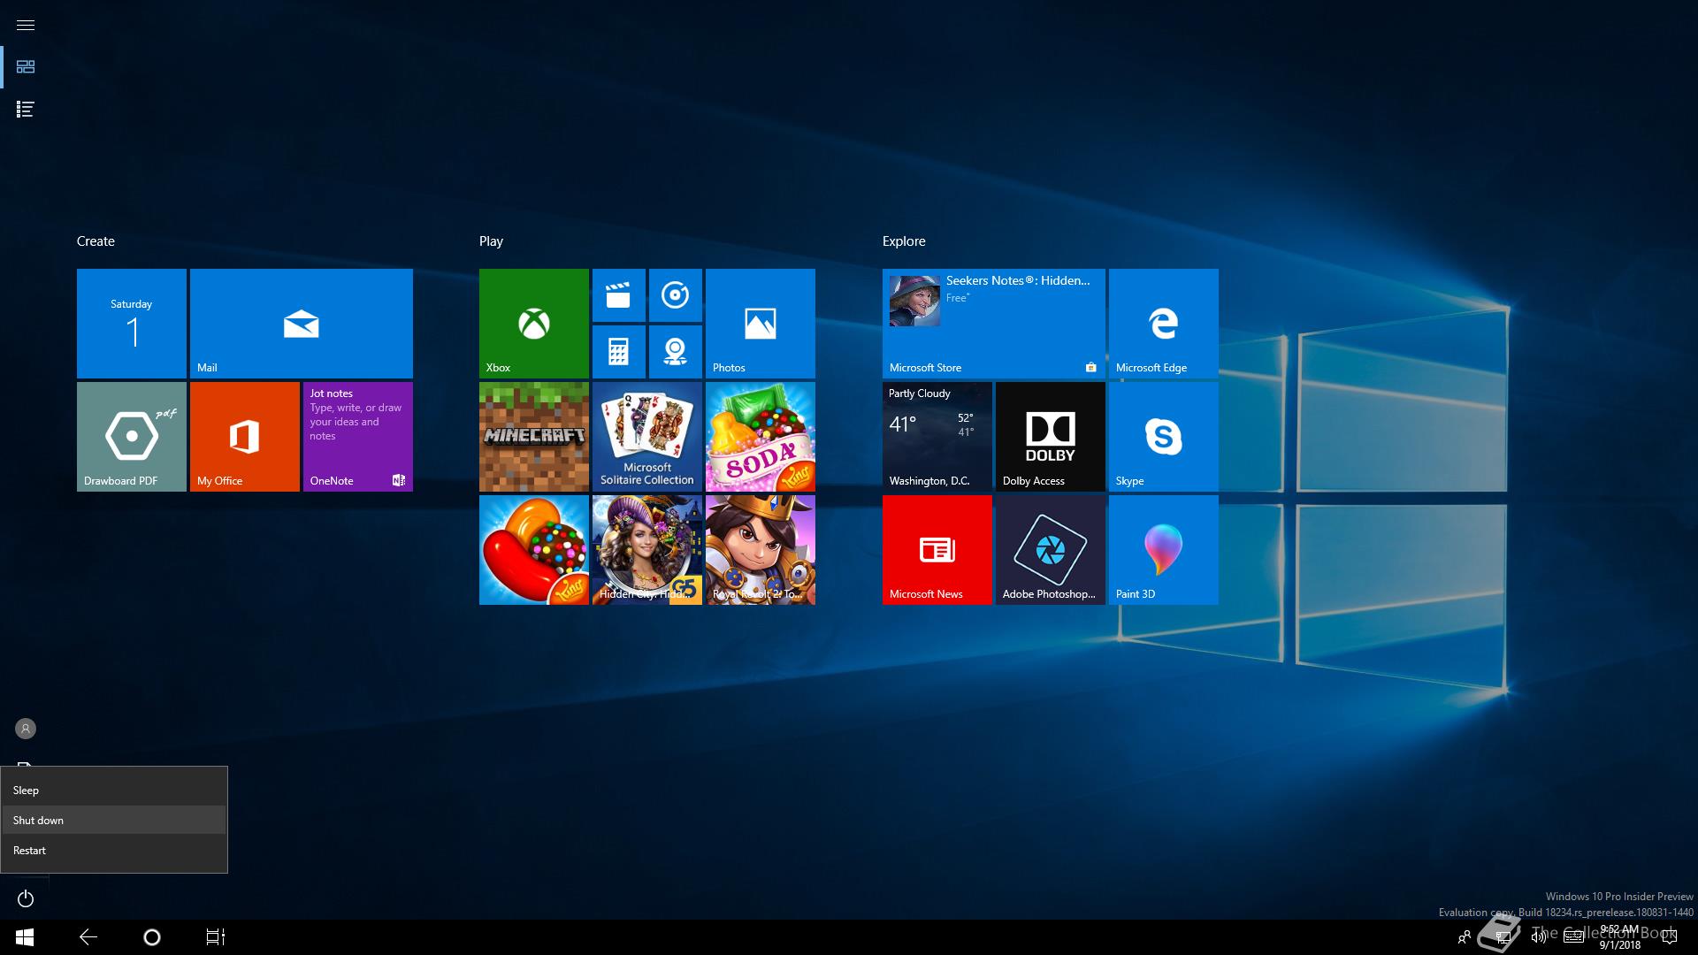The image size is (1698, 955).
Task: Open the Camera small tile
Action: tap(676, 352)
